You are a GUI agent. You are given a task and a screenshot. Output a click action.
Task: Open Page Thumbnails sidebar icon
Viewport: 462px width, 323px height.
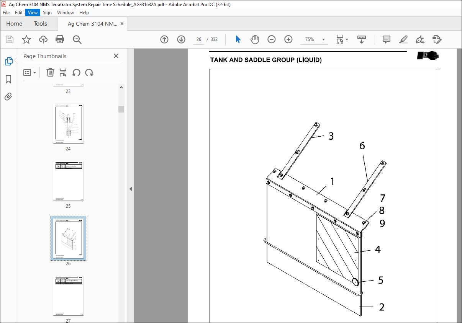pos(8,61)
